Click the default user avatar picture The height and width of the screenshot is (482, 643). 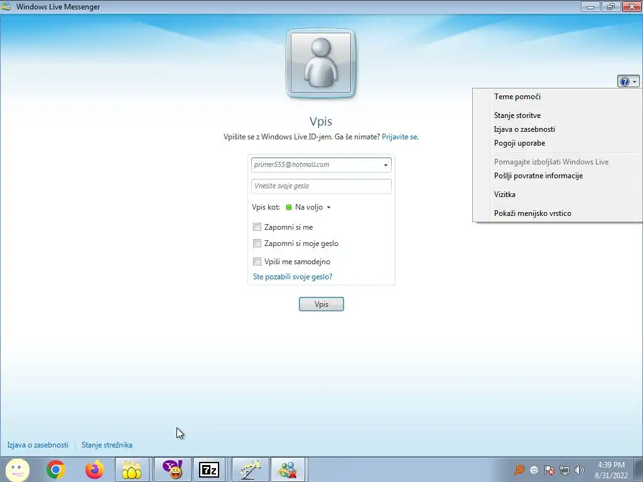pyautogui.click(x=321, y=63)
